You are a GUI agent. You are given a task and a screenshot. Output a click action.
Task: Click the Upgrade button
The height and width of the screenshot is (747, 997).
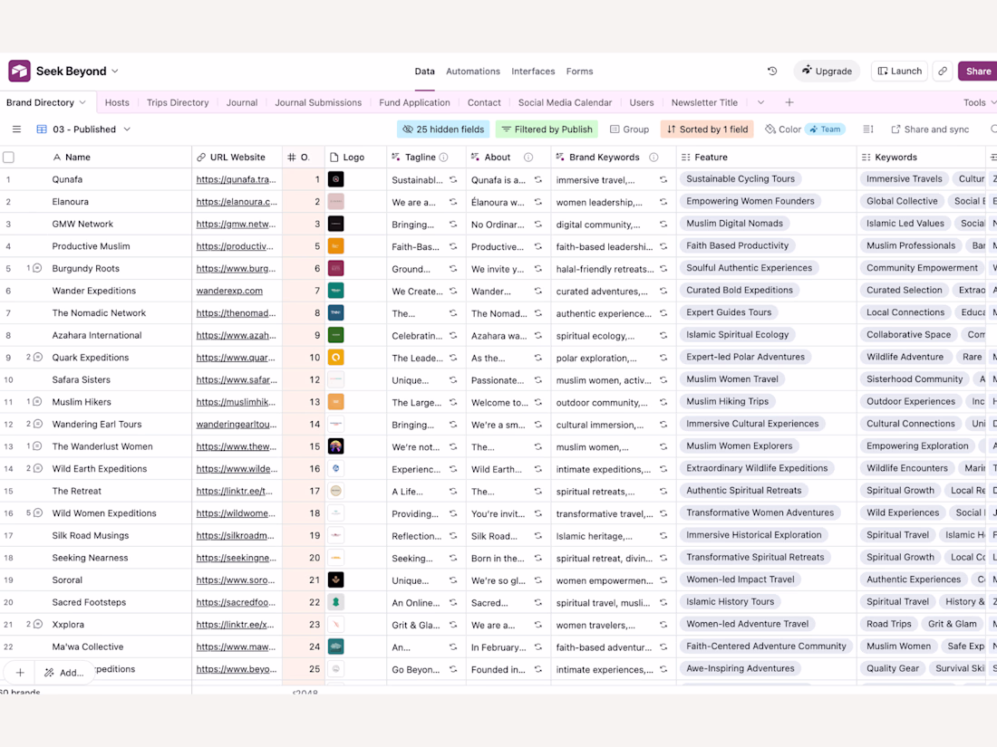coord(827,72)
